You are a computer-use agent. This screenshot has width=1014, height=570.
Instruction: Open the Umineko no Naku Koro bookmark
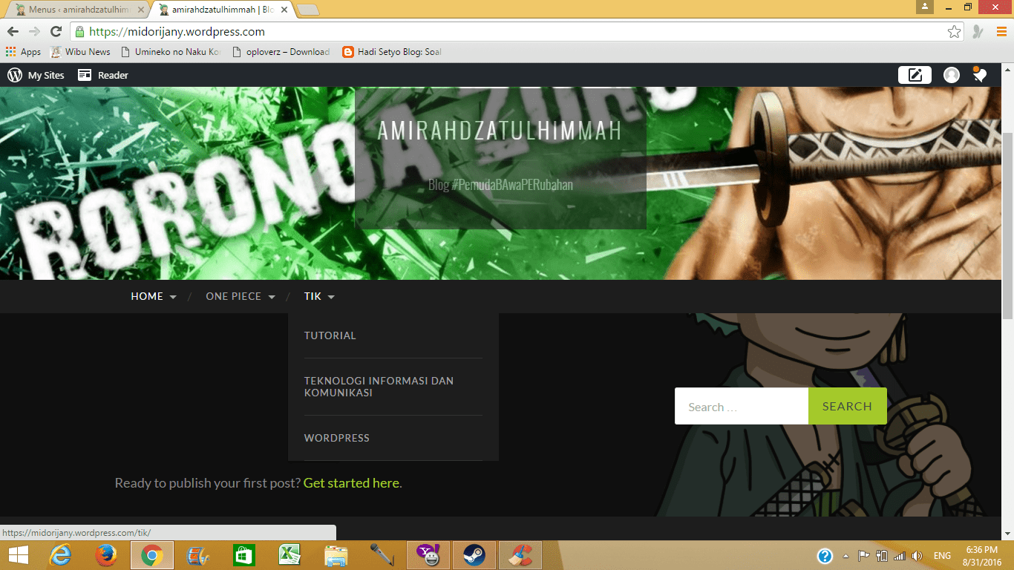pyautogui.click(x=170, y=52)
